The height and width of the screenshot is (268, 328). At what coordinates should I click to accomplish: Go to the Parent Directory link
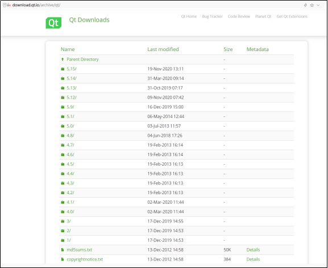(82, 59)
